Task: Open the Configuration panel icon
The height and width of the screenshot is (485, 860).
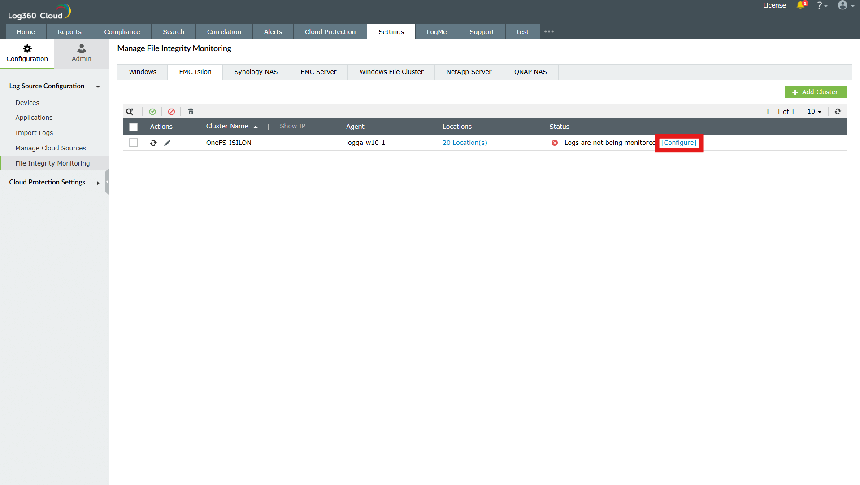Action: coord(27,49)
